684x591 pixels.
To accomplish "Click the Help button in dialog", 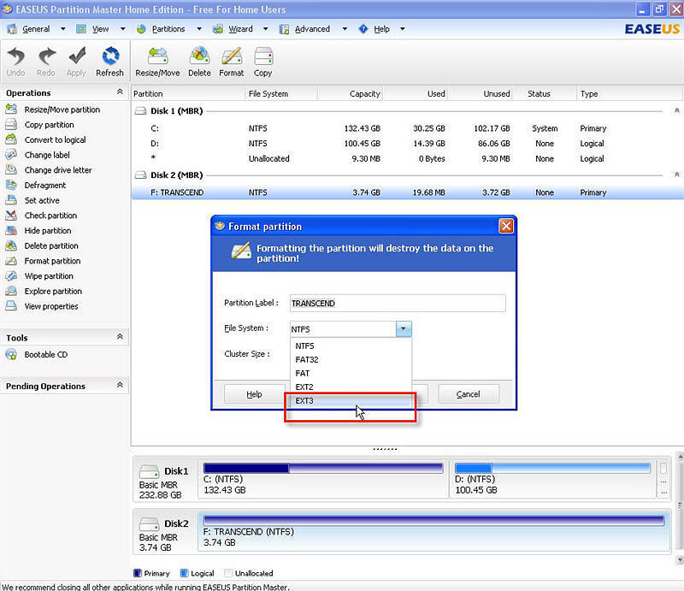I will pyautogui.click(x=254, y=394).
